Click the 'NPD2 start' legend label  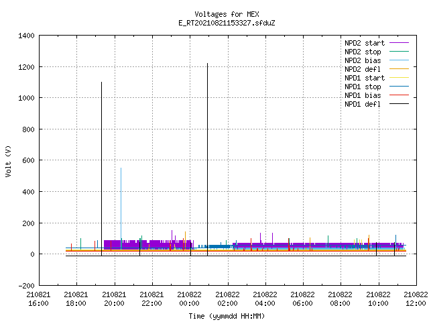(365, 43)
